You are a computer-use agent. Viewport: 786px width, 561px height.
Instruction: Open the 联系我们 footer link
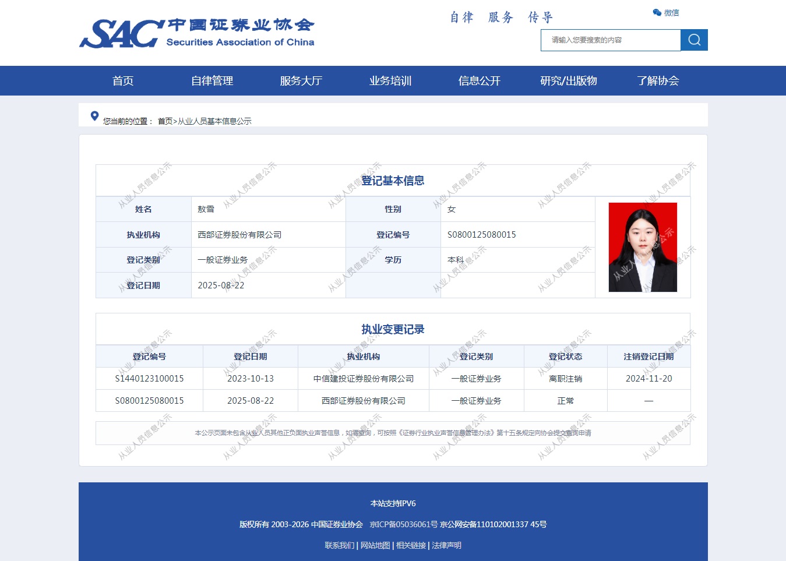pyautogui.click(x=339, y=545)
